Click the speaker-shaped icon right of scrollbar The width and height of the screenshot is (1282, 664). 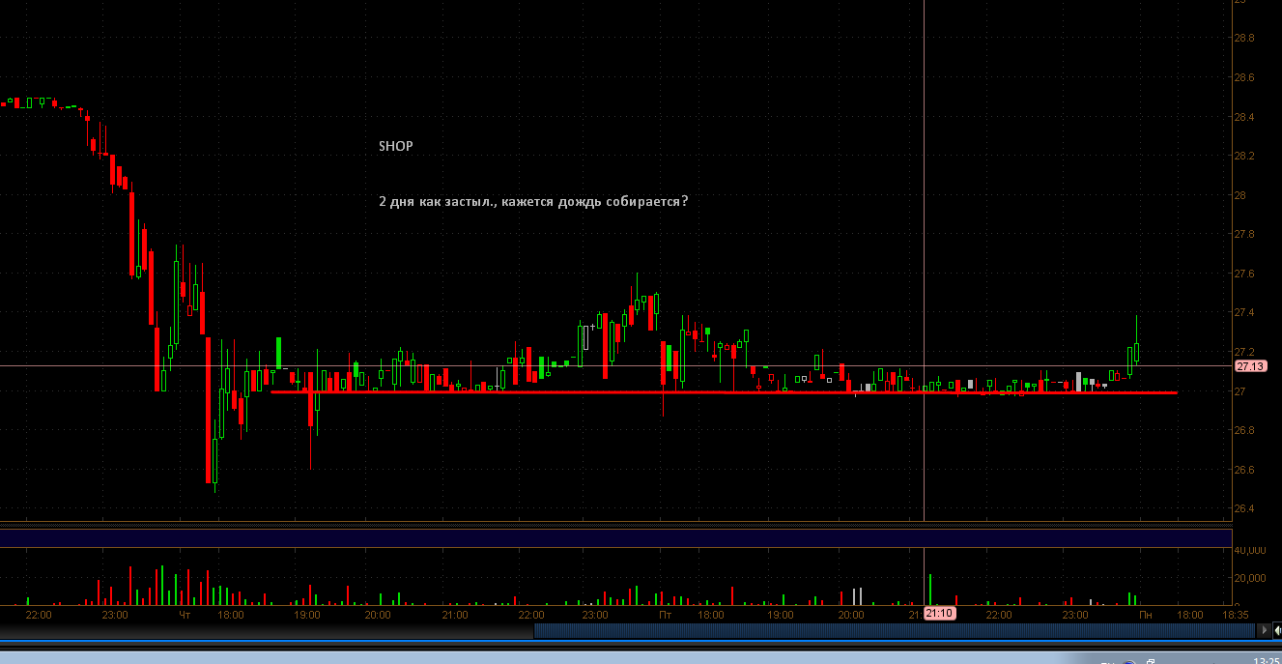pyautogui.click(x=1276, y=630)
